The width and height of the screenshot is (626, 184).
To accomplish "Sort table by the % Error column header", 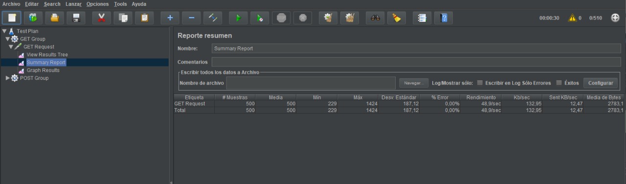I will (x=440, y=97).
